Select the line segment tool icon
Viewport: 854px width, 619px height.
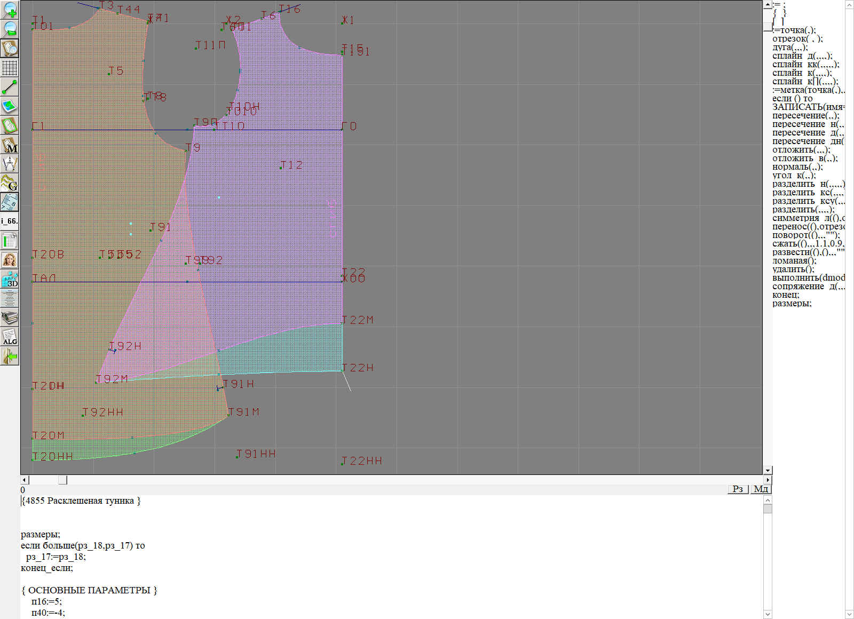[10, 87]
